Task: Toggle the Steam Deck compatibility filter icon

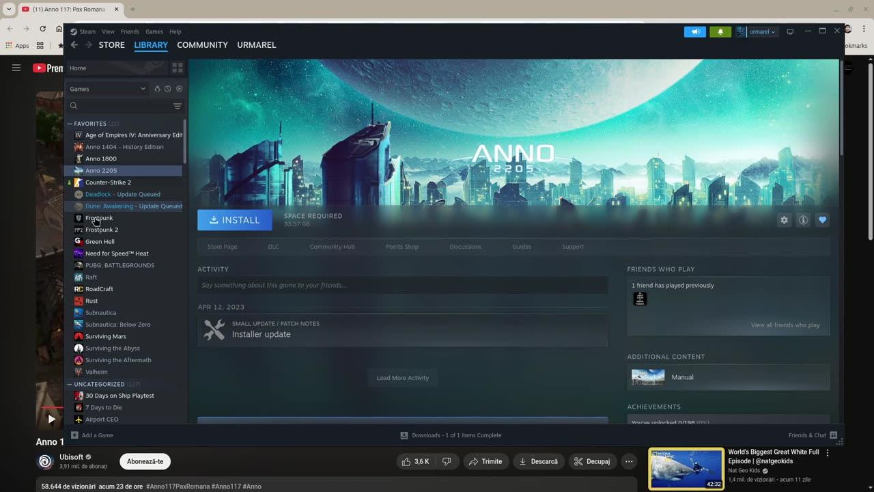Action: pos(157,89)
